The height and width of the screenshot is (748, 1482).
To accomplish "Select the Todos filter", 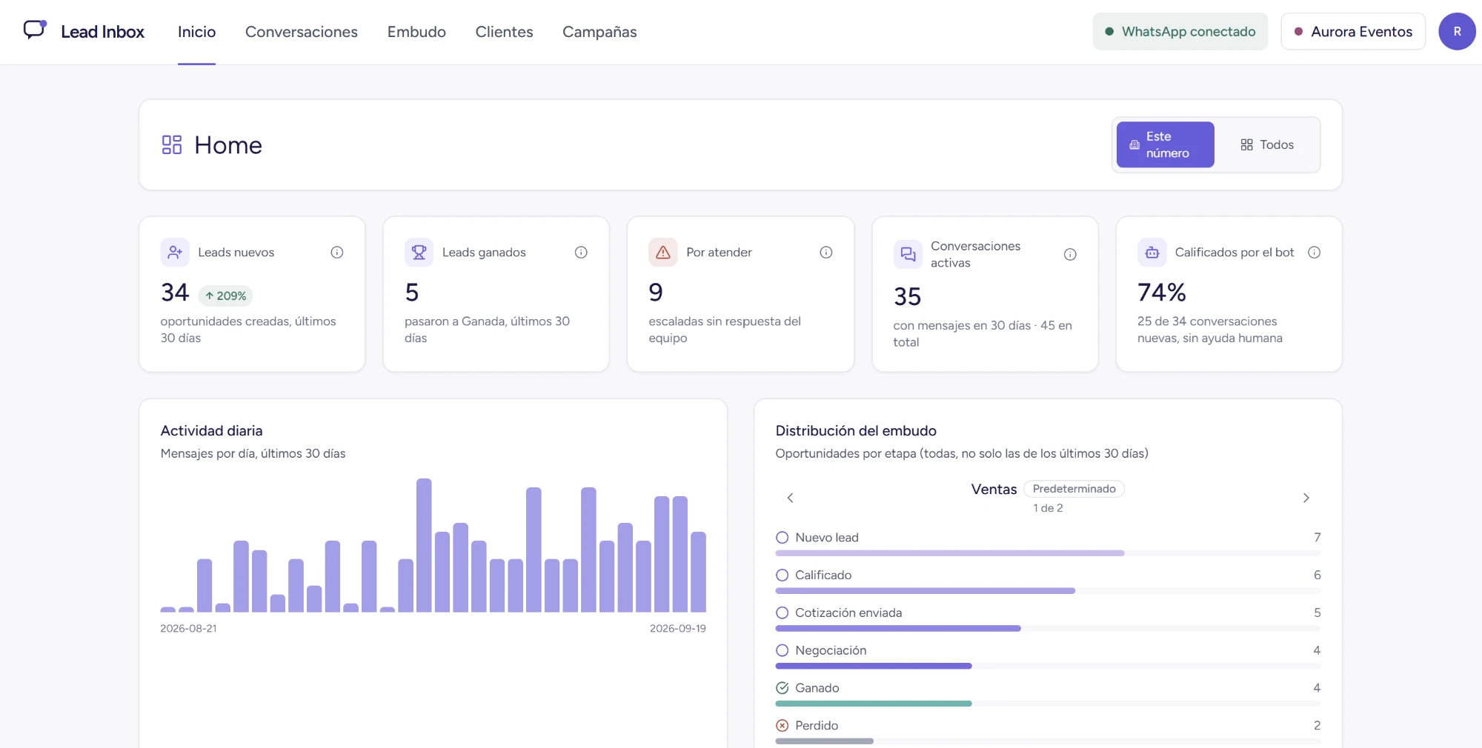I will point(1267,144).
